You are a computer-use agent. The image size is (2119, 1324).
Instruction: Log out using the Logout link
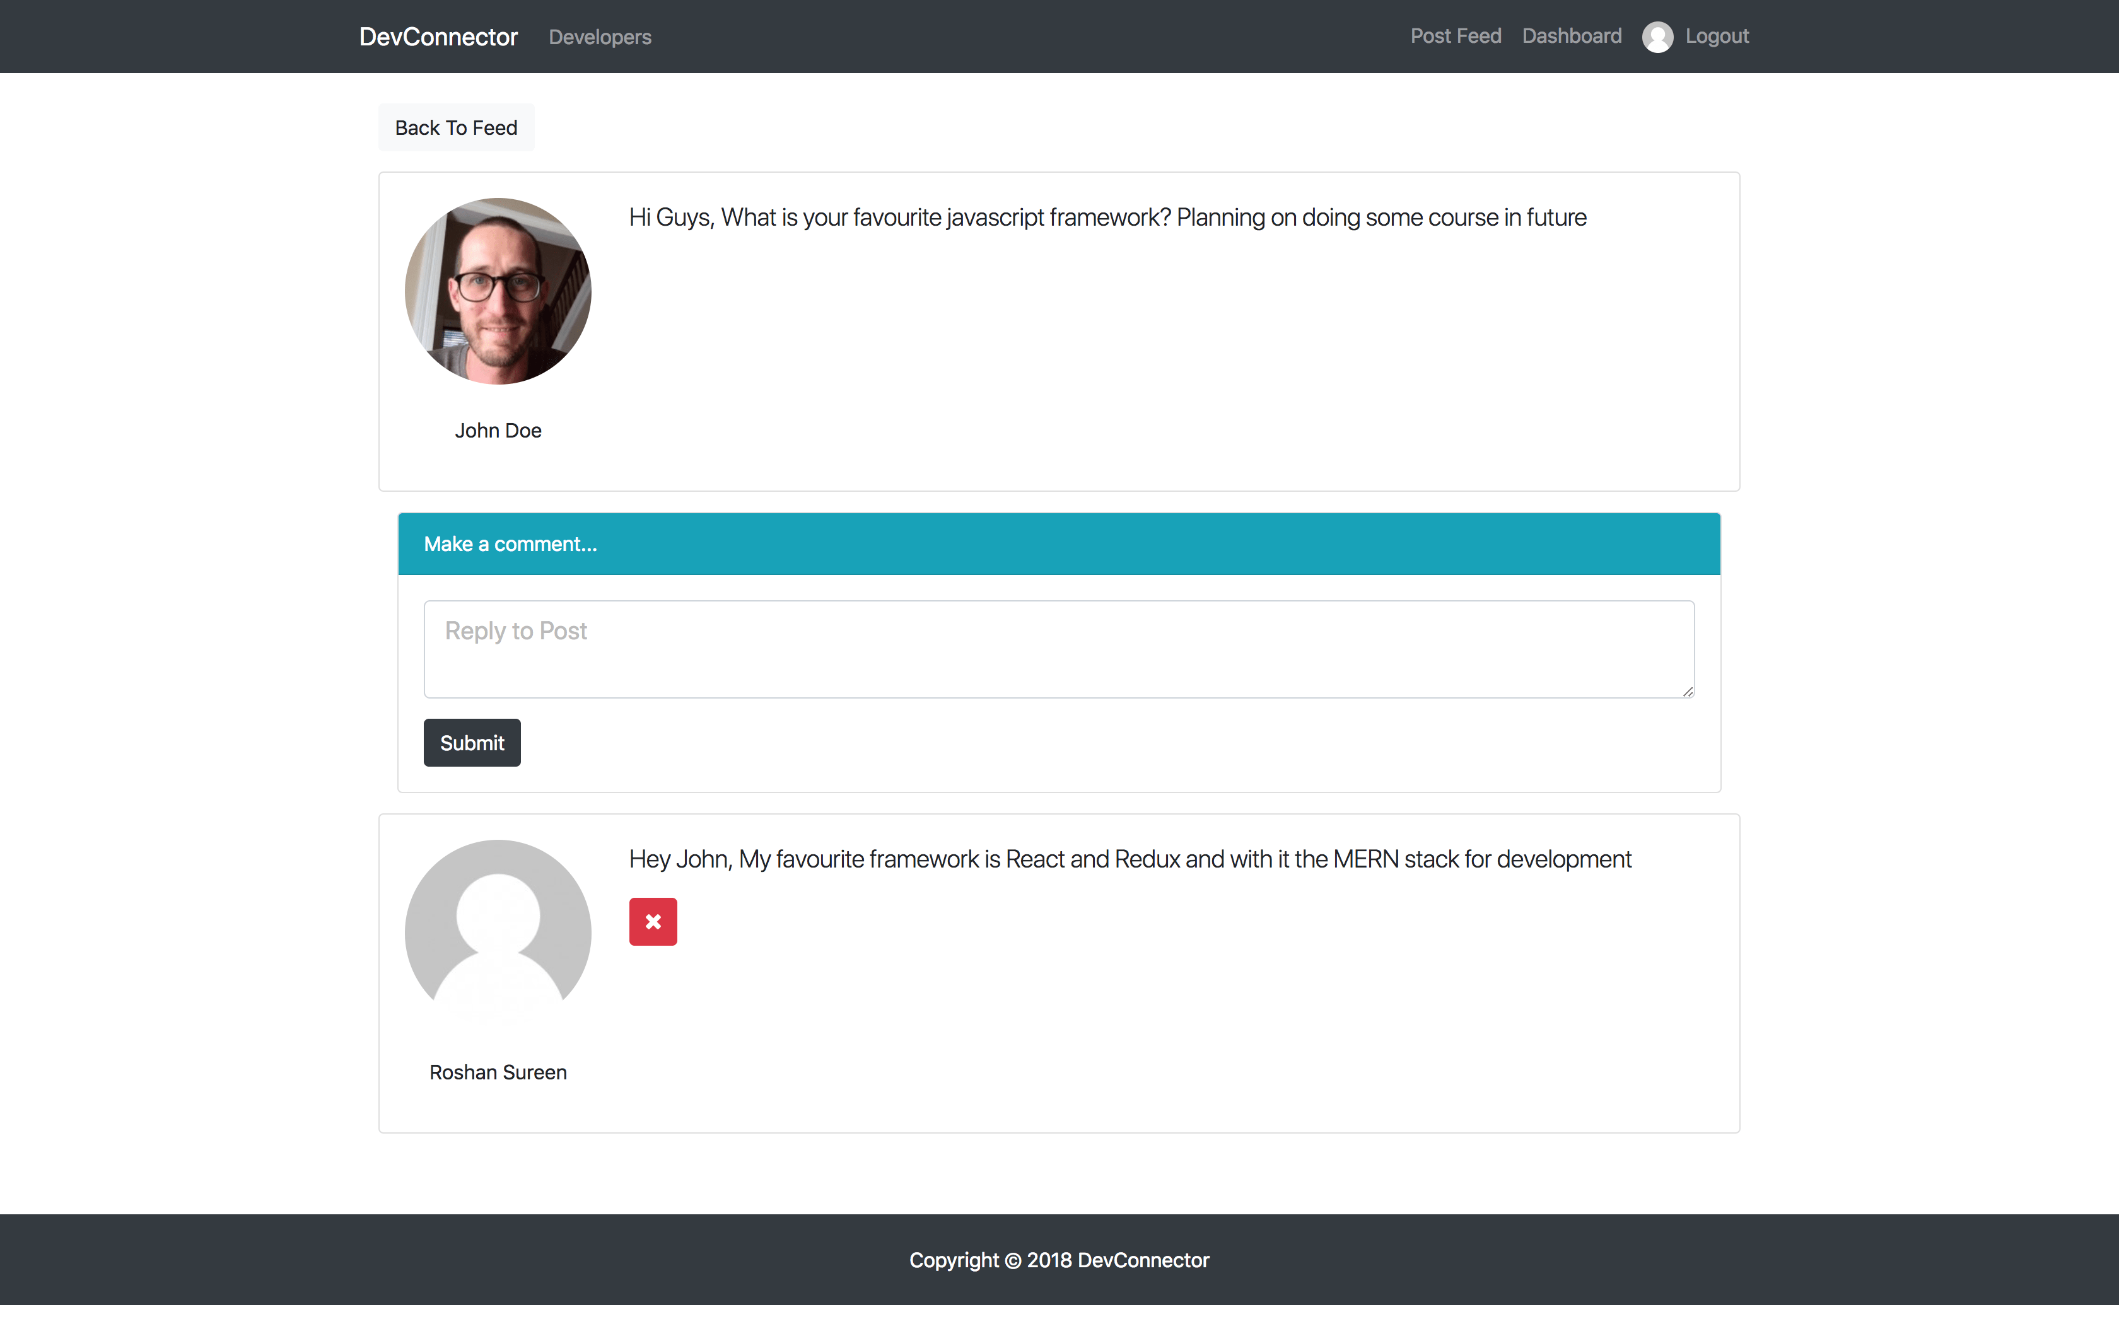pyautogui.click(x=1716, y=36)
